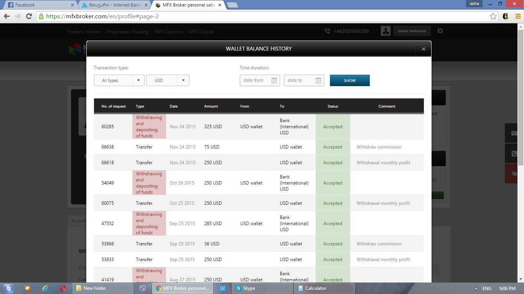This screenshot has width=524, height=294.
Task: Select request number 53833
Action: (x=108, y=260)
